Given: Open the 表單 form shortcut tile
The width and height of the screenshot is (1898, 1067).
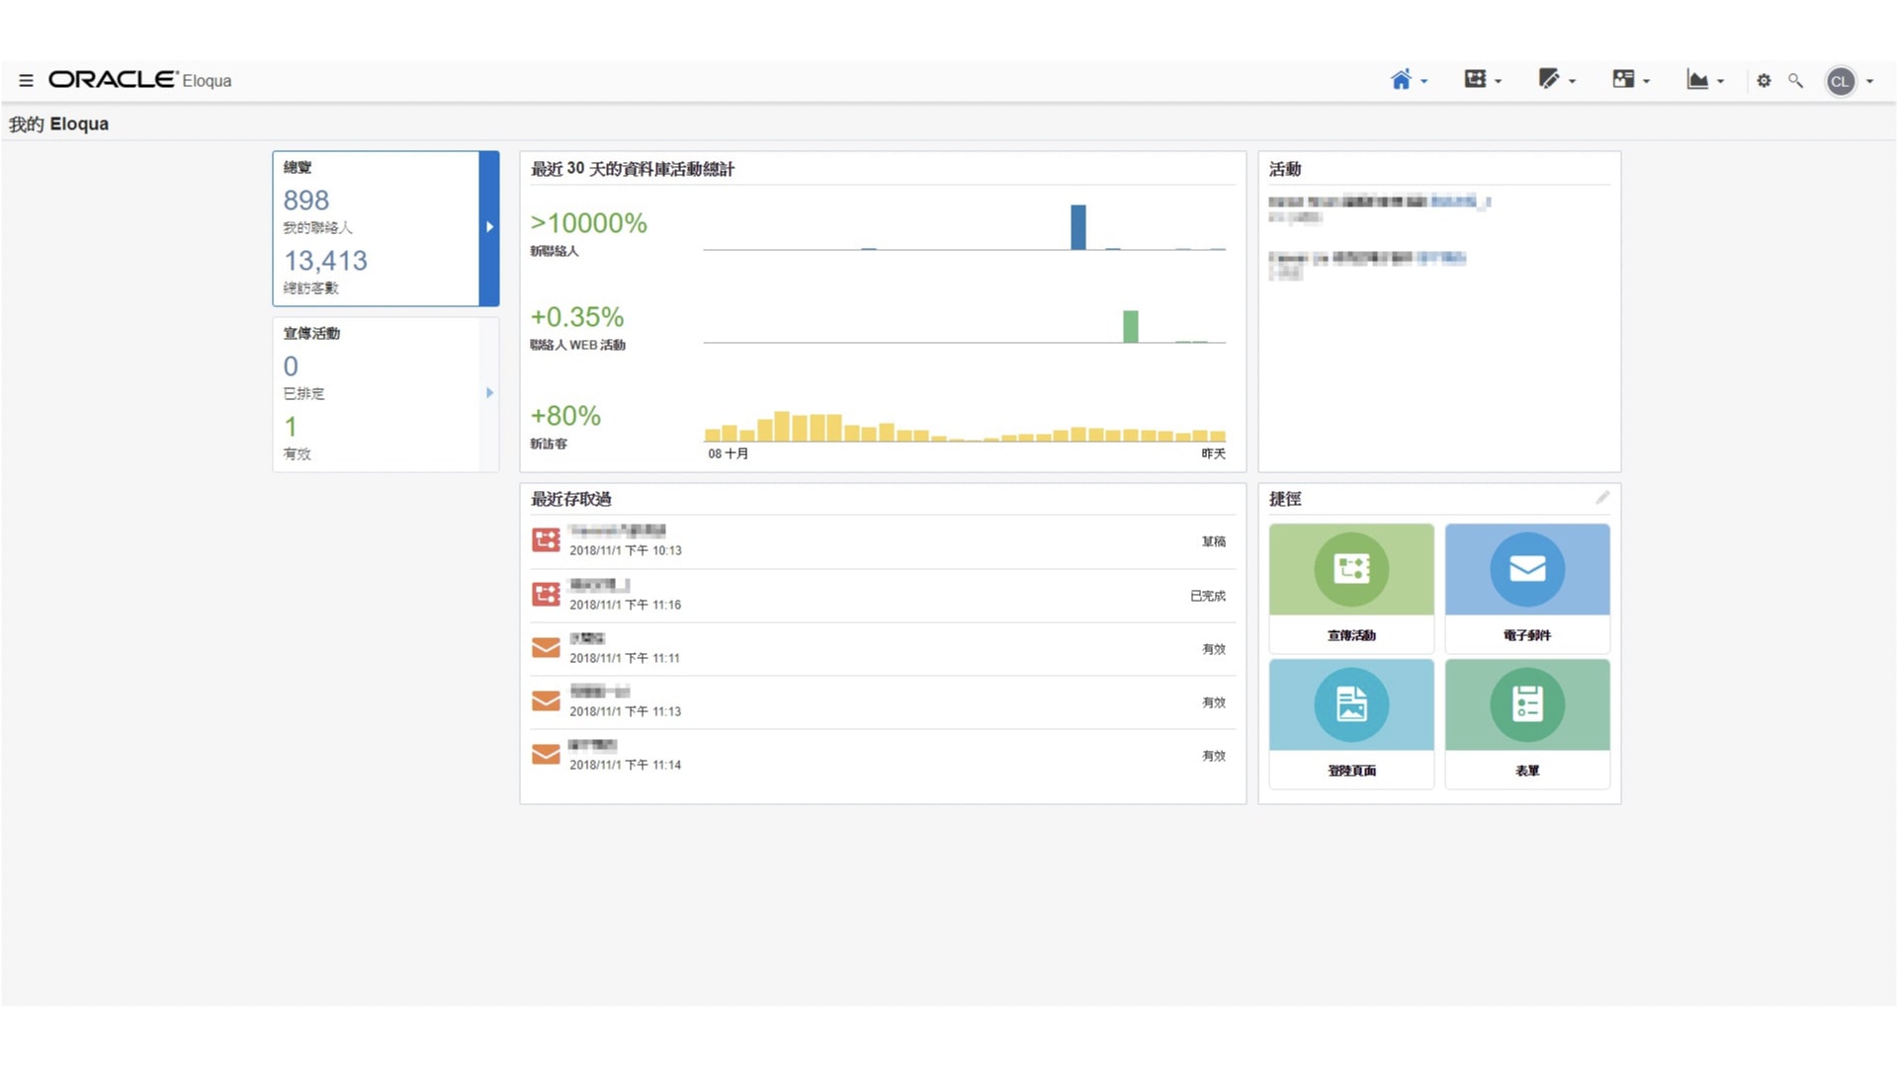Looking at the screenshot, I should [x=1526, y=723].
